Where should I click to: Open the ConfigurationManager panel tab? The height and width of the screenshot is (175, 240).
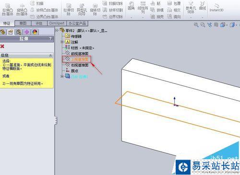click(x=19, y=32)
